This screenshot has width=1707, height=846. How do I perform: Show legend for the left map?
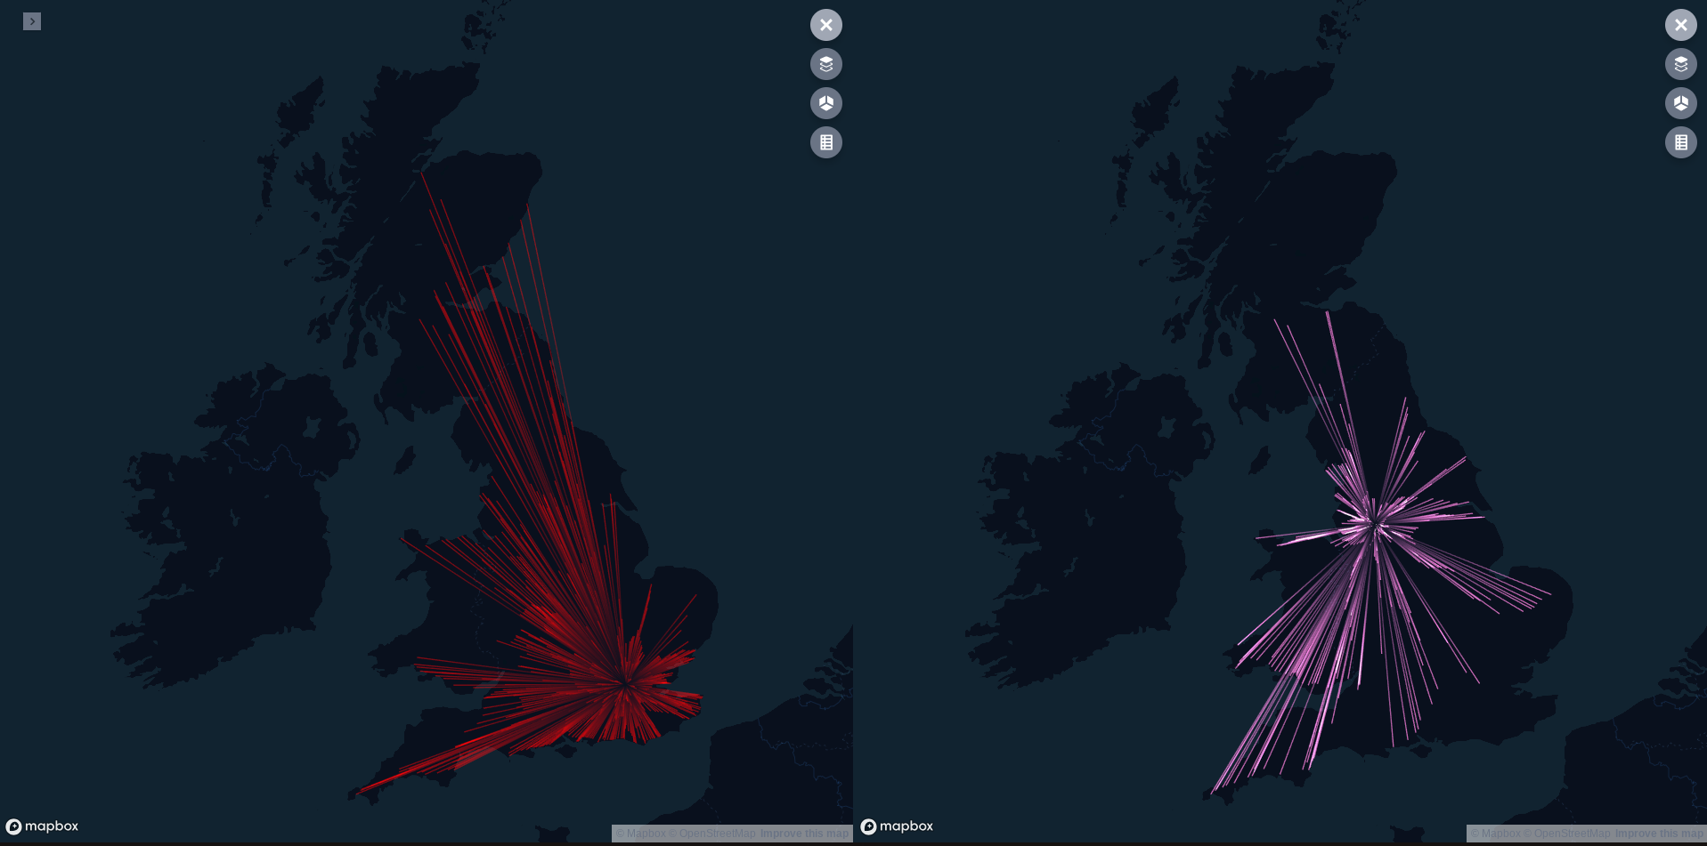(x=825, y=142)
